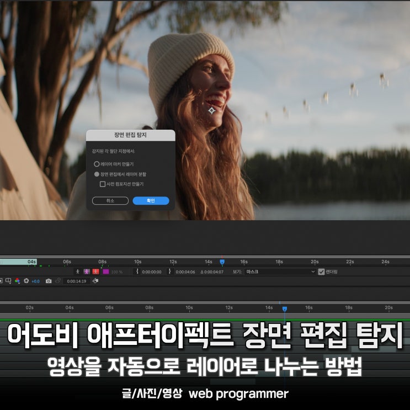Viewport: 410px width, 410px height.
Task: Take snapshot with the camera icon
Action: pyautogui.click(x=49, y=281)
